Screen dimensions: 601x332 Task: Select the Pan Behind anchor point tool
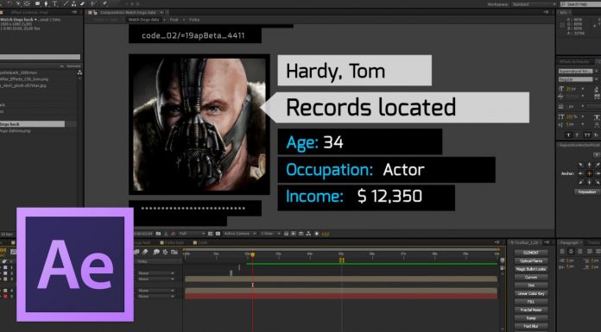pos(27,3)
